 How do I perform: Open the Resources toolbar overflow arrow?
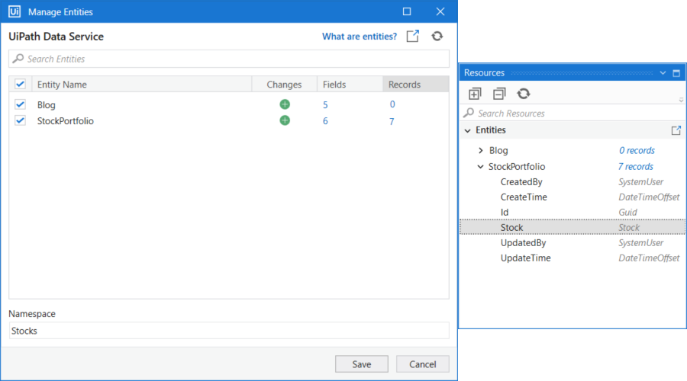pos(682,100)
